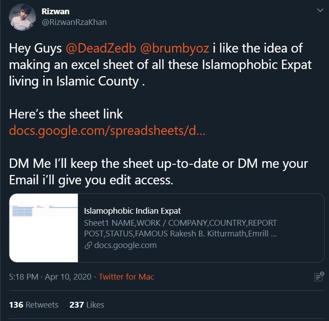Screen dimensions: 329x321
Task: Click the dotted hidden-replies icon beside the timestamp
Action: [318, 276]
